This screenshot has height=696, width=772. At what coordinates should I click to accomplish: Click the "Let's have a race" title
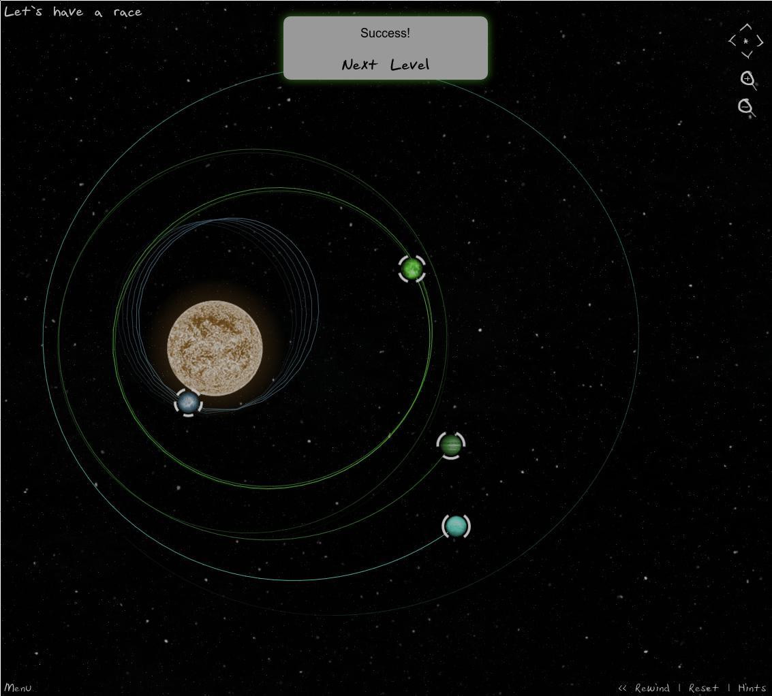pyautogui.click(x=73, y=12)
